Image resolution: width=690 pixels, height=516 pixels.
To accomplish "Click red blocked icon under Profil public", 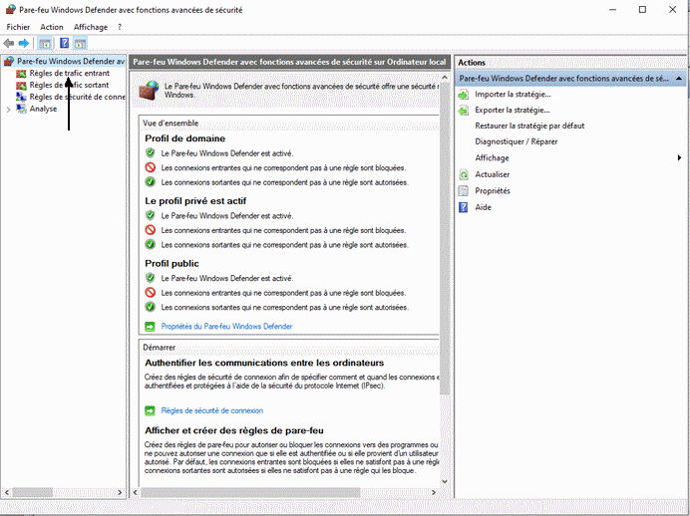I will click(150, 292).
